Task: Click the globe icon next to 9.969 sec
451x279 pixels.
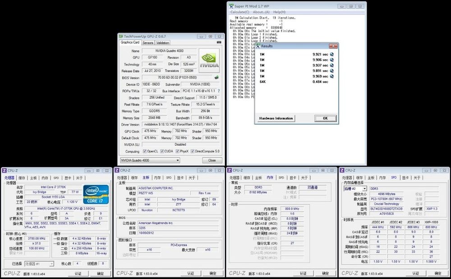Action: tap(331, 76)
